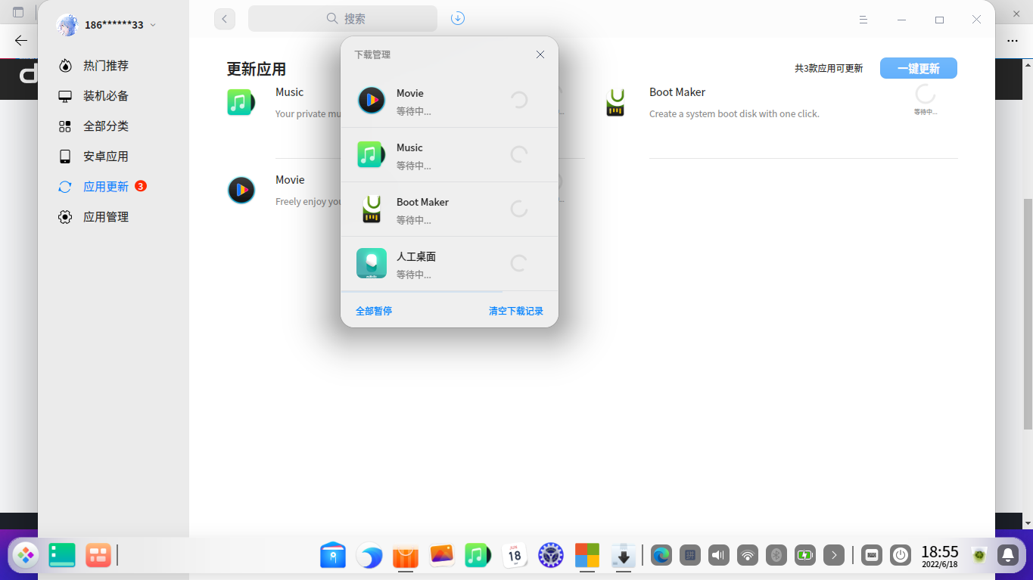Screen dimensions: 1033x580
Task: Pause all downloads with 全部暂停
Action: 374,311
